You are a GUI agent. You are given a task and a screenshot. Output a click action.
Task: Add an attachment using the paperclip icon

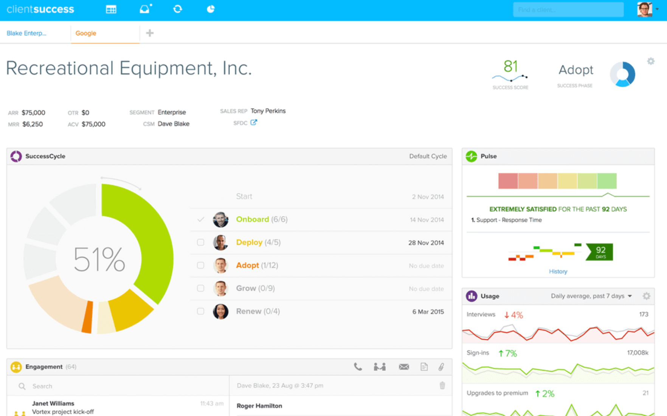click(x=441, y=366)
